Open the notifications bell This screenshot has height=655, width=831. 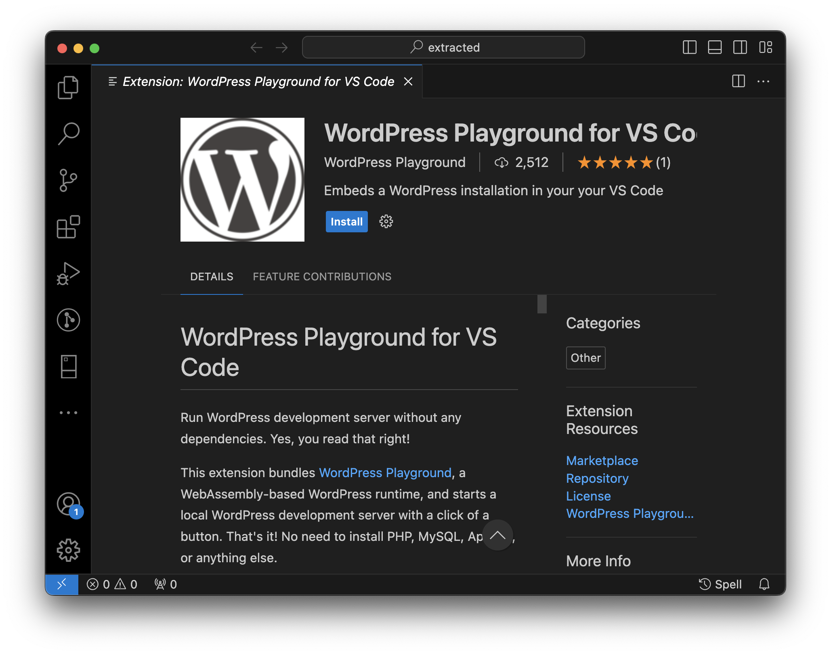click(765, 584)
